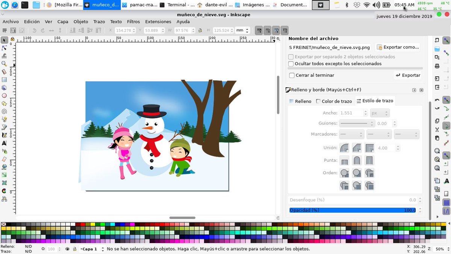Open the Capa menu
451x254 pixels.
[63, 21]
